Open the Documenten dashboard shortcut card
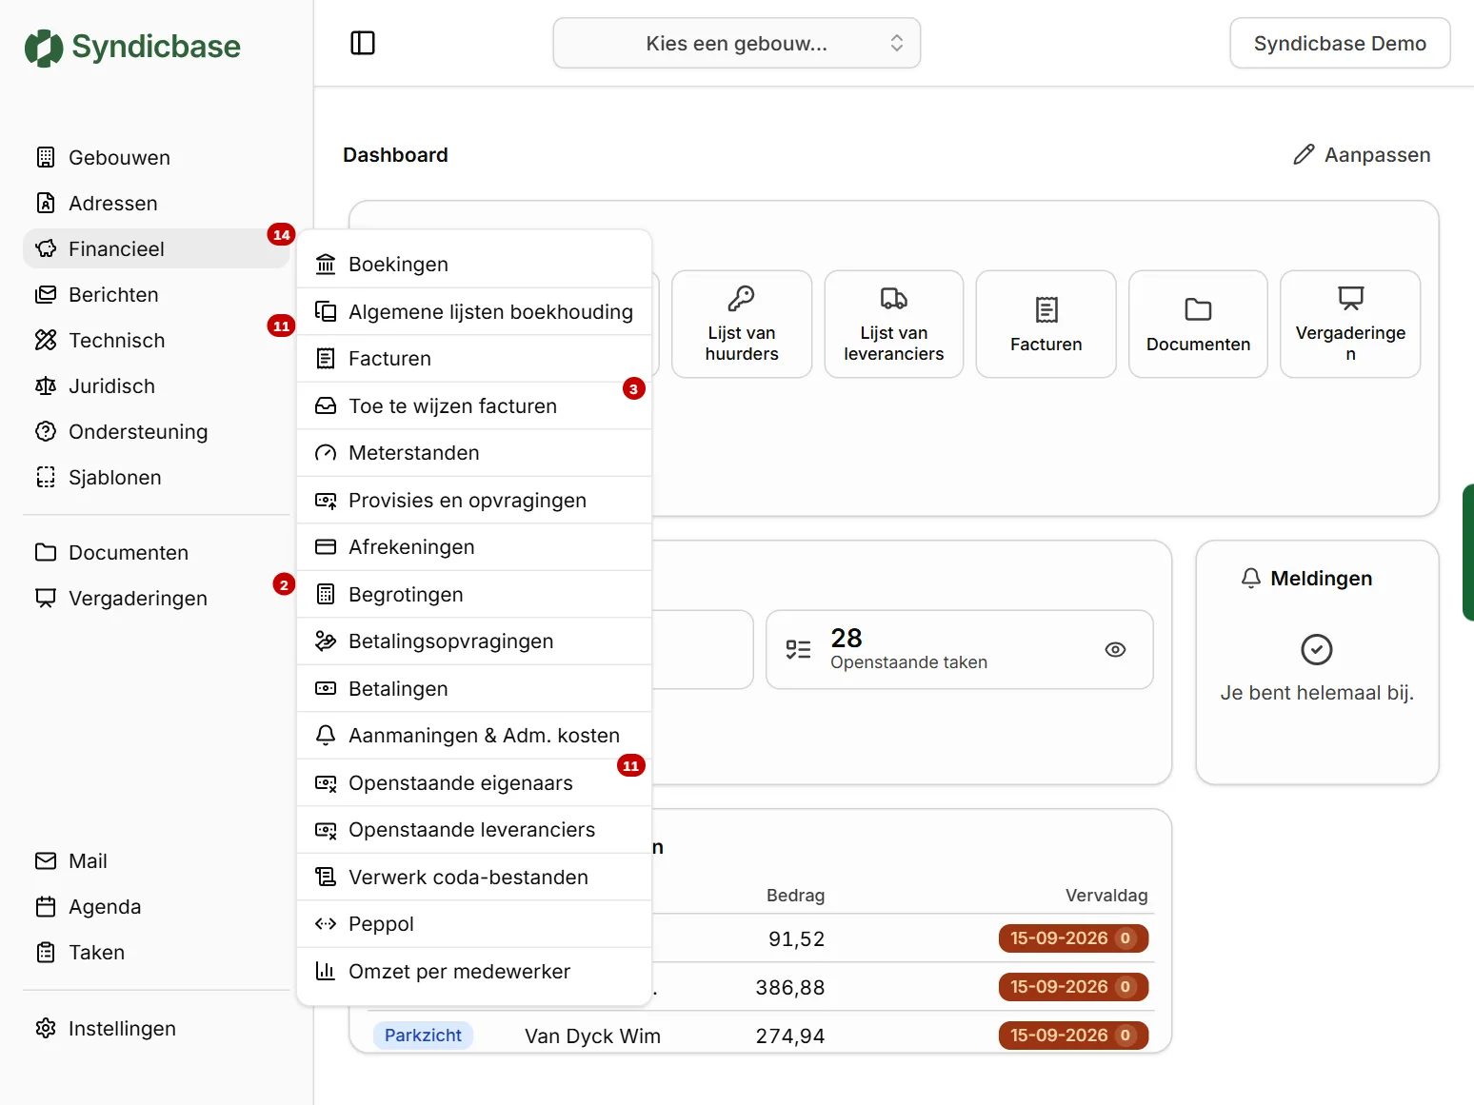1474x1105 pixels. pos(1198,324)
